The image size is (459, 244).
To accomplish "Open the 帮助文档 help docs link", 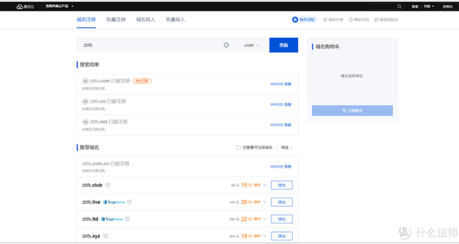I will [359, 20].
